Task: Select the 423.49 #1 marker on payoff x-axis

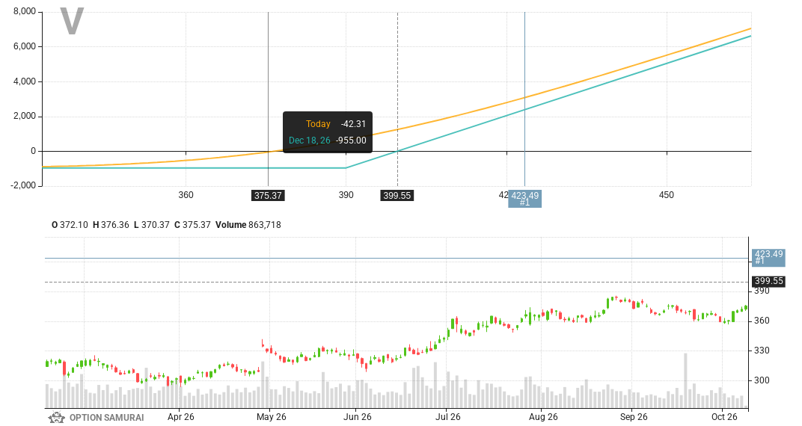Action: 524,199
